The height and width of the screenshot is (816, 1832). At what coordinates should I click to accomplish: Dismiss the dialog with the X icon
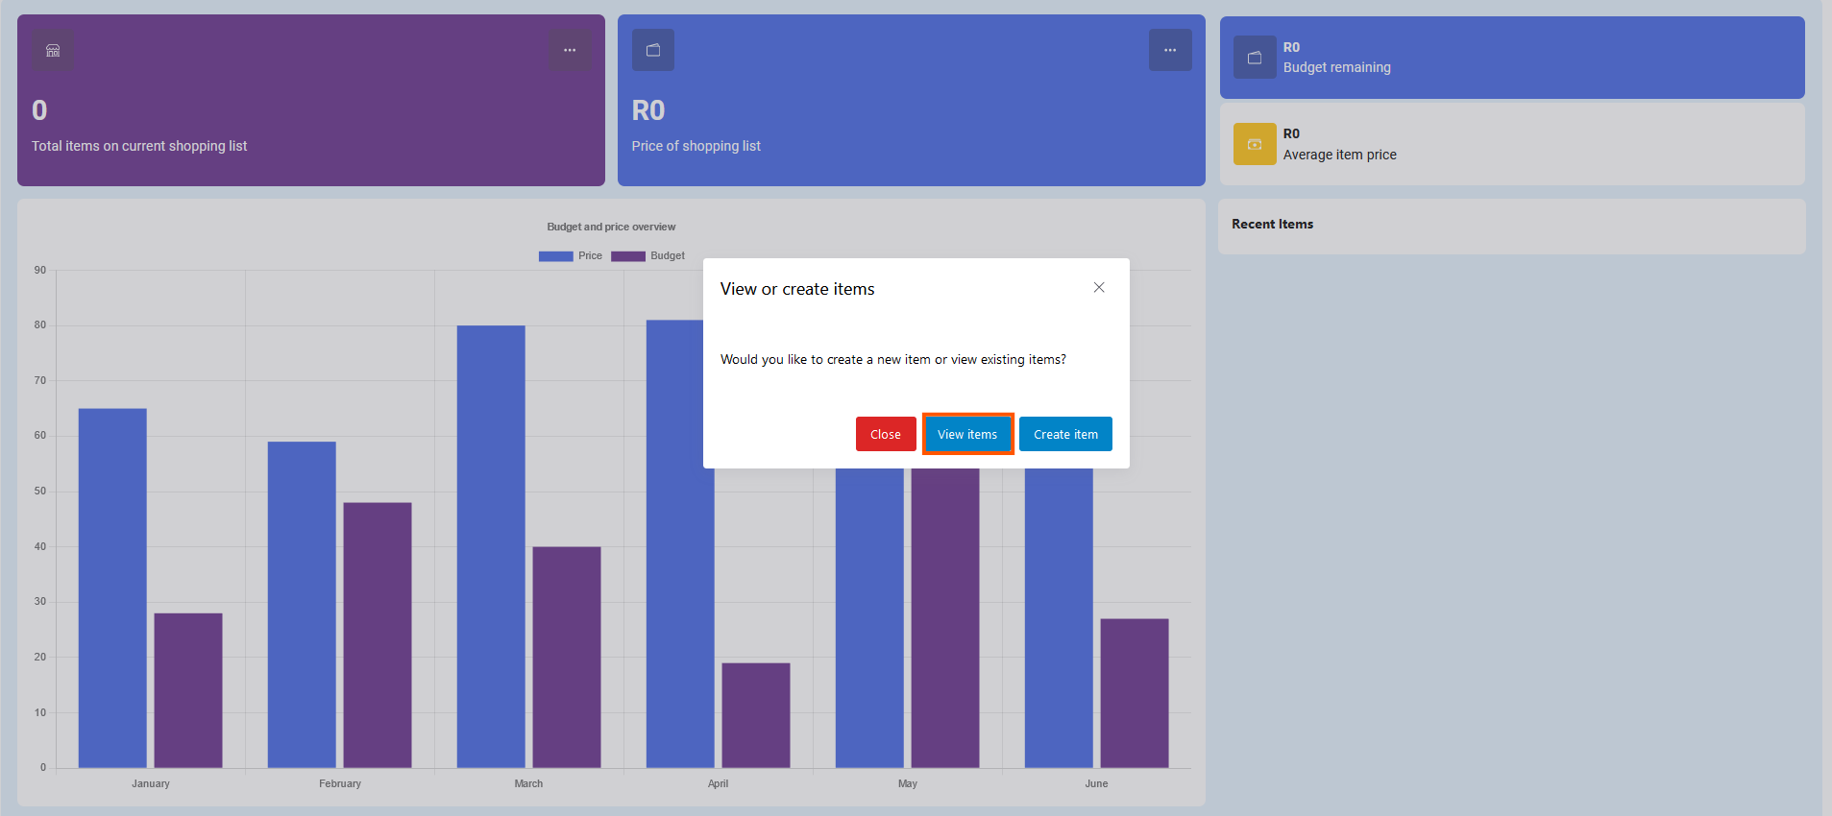click(1099, 288)
